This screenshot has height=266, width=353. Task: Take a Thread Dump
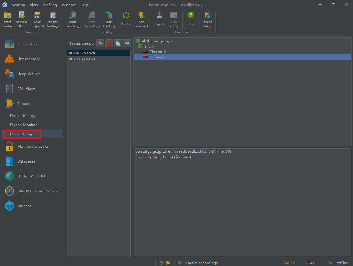(x=207, y=20)
